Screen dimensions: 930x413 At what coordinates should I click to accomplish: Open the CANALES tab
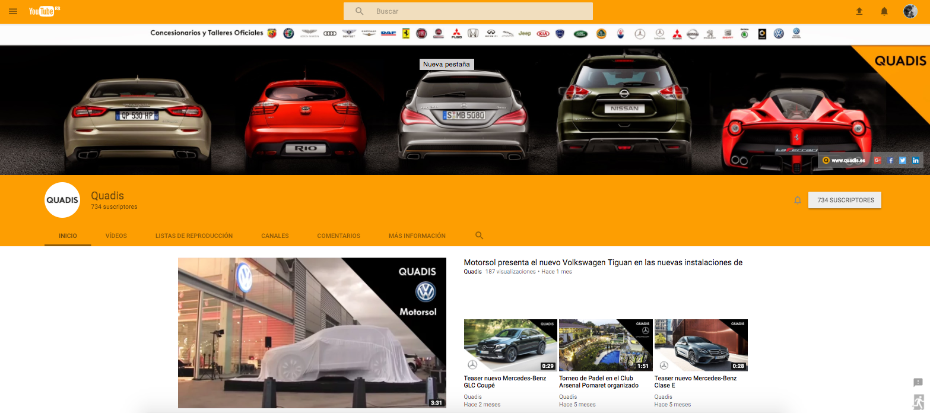[275, 236]
